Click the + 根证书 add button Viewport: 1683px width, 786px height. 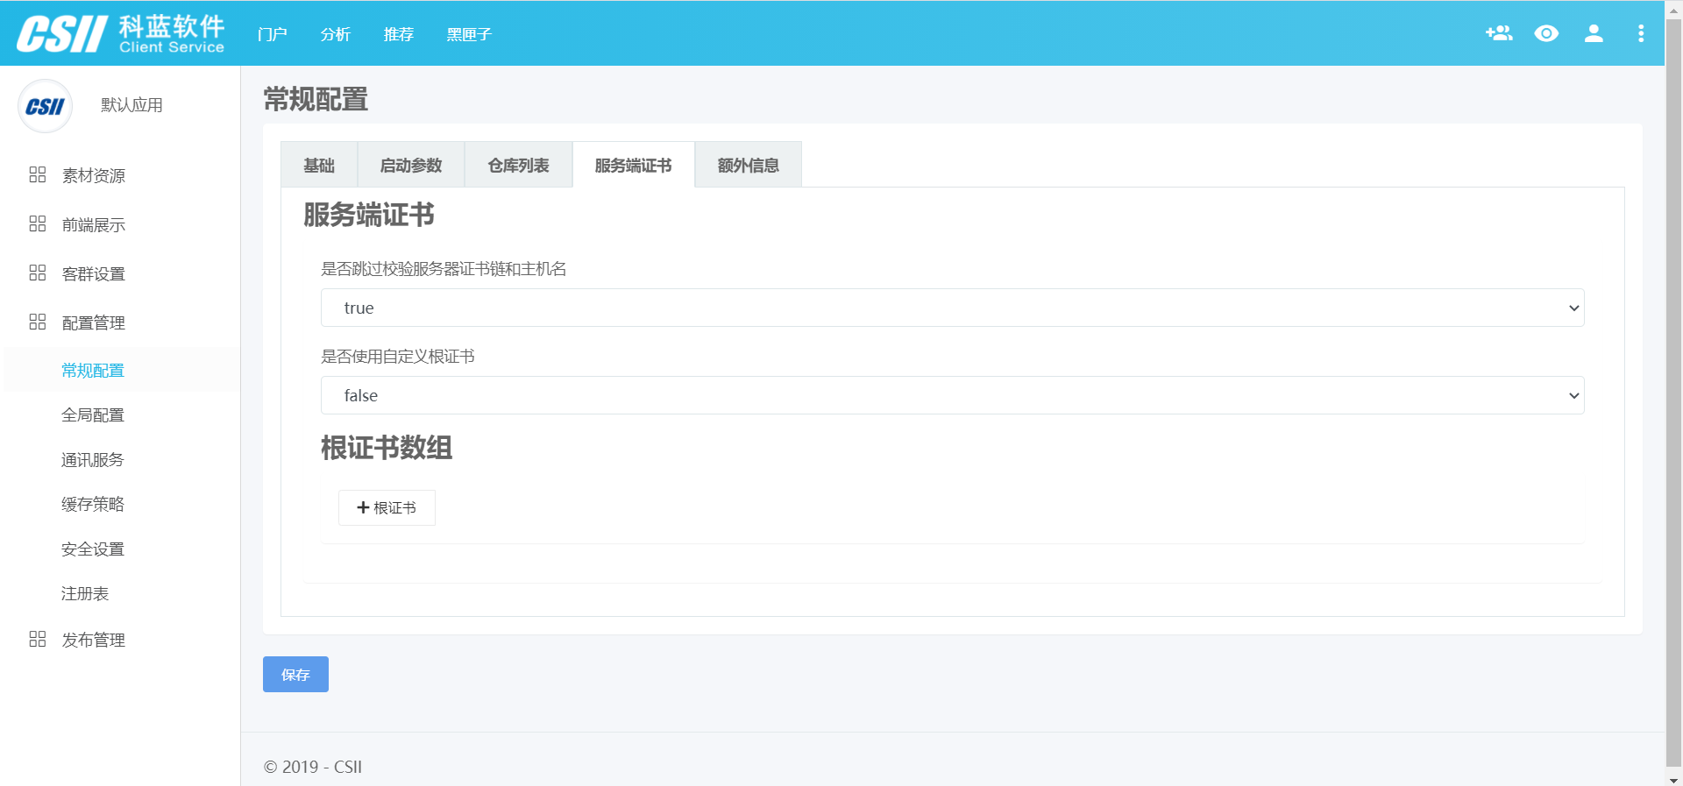click(x=387, y=507)
